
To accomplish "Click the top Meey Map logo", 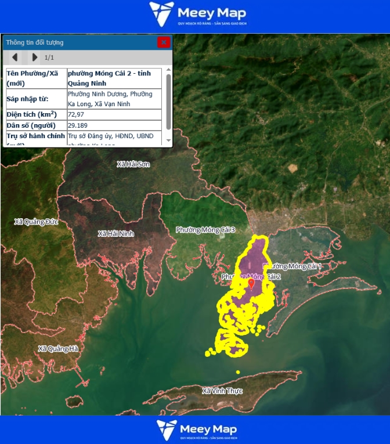I will (x=197, y=15).
